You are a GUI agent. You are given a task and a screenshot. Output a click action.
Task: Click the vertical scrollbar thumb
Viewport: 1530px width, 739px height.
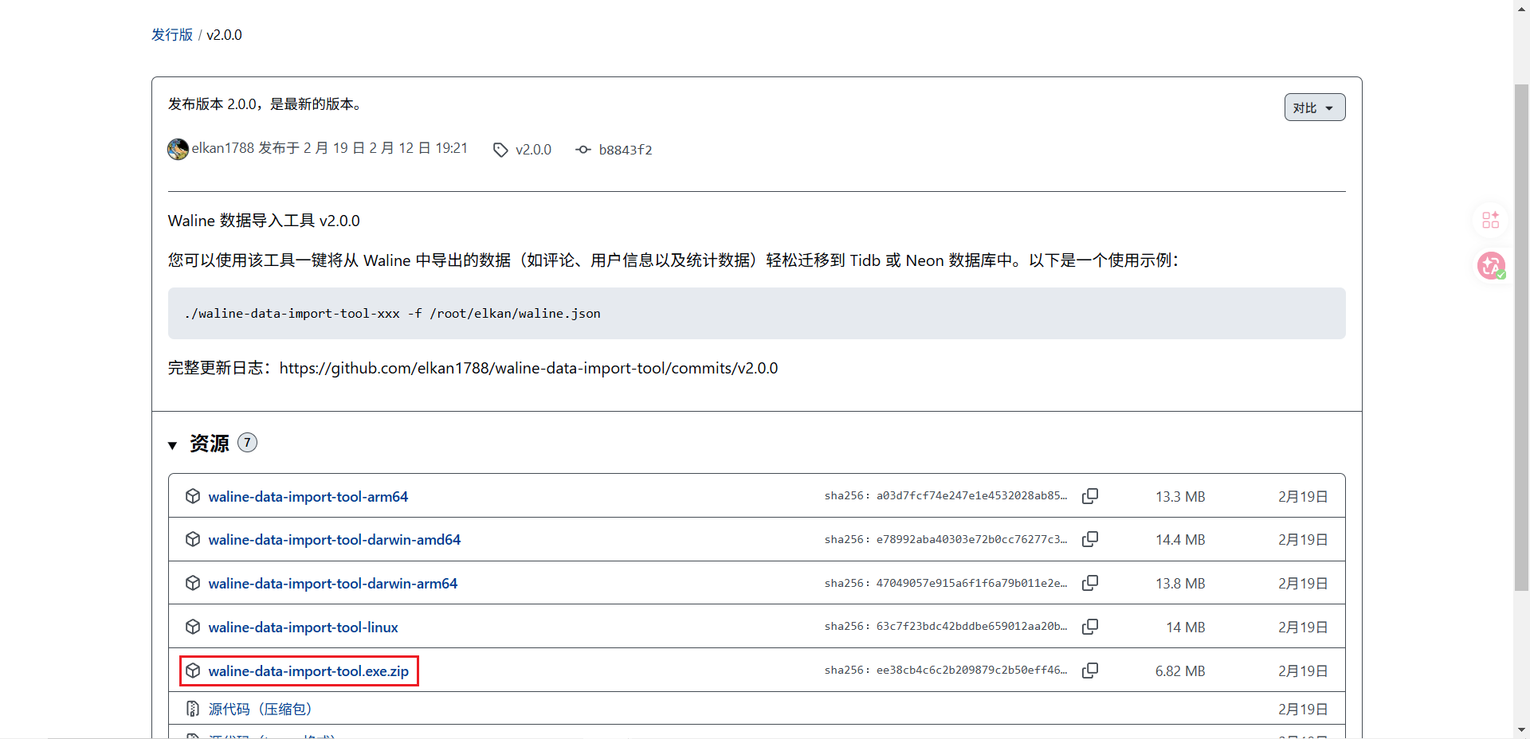(x=1521, y=337)
